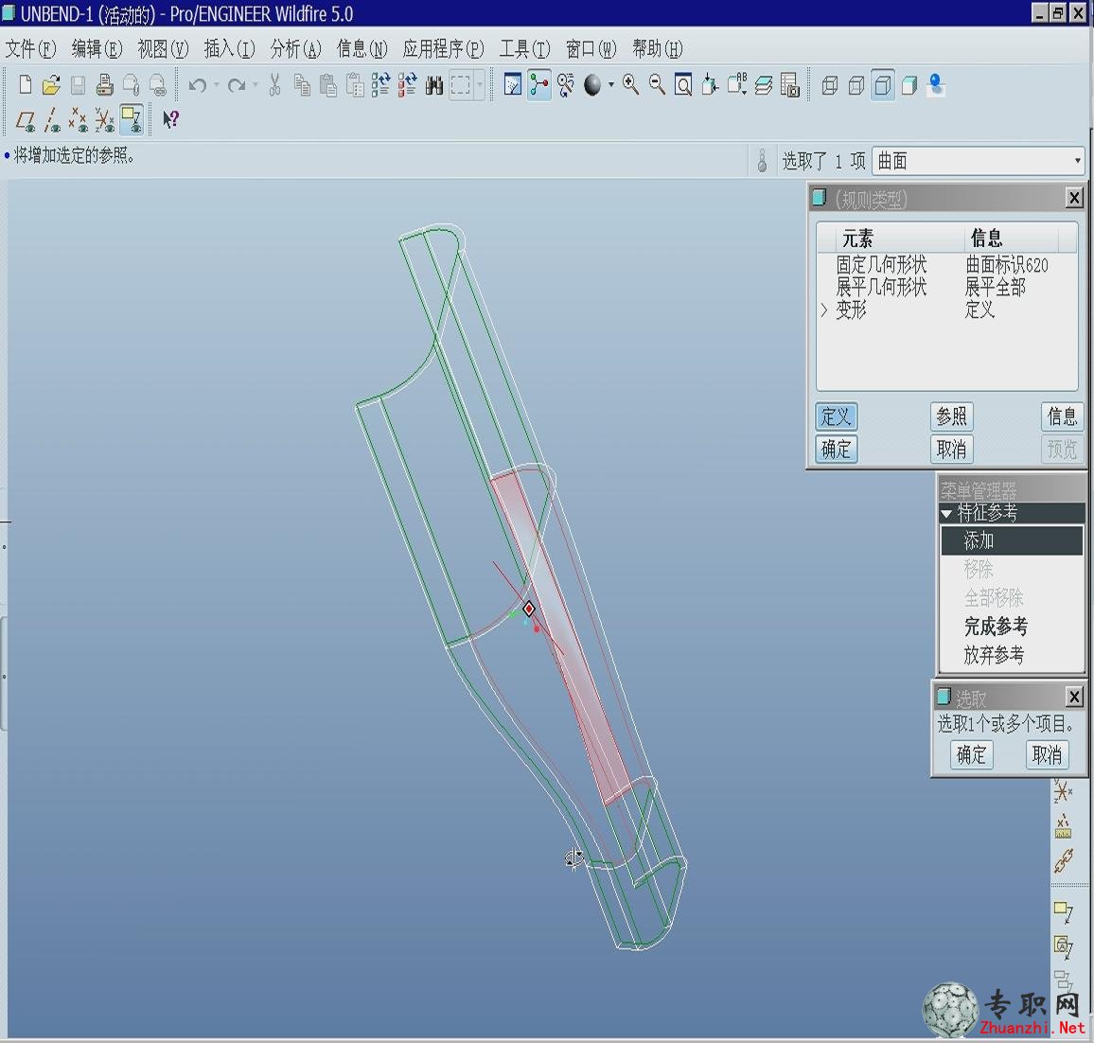Create a new file with the blank page icon
Image resolution: width=1094 pixels, height=1043 pixels.
26,85
